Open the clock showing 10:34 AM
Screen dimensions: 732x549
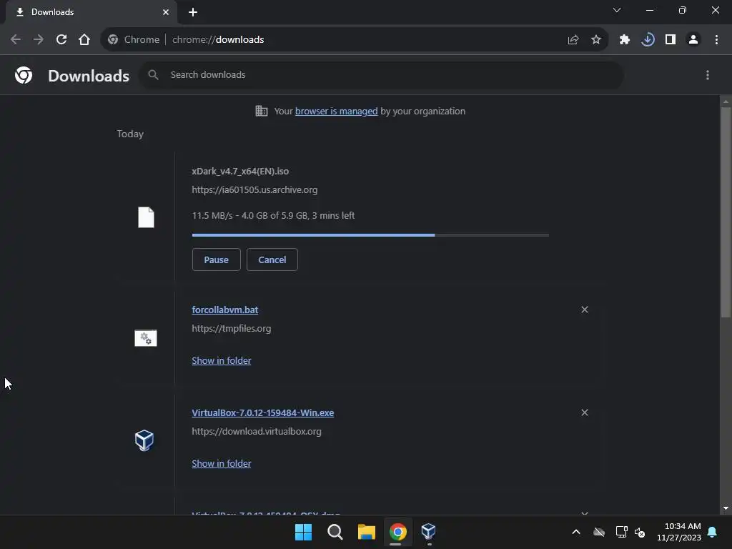coord(679,532)
